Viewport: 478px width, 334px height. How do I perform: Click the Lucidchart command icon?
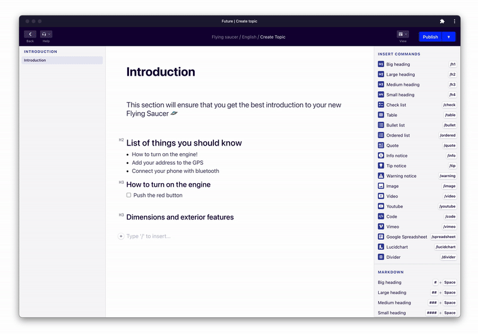(381, 247)
